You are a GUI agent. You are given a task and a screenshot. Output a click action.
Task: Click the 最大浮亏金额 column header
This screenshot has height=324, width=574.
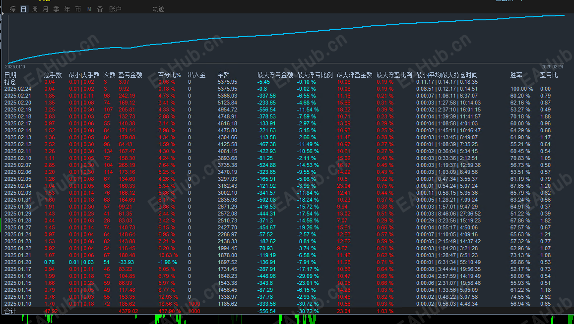275,75
